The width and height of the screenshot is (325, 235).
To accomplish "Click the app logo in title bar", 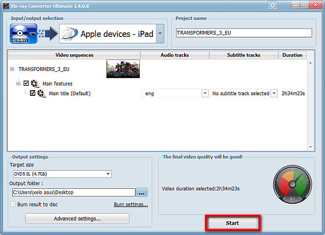I will 6,6.
